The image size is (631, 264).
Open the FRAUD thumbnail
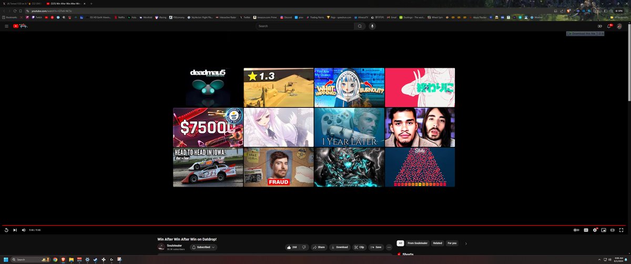click(x=279, y=167)
